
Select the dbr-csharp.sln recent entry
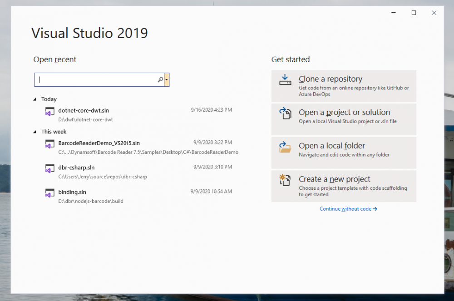[x=77, y=168]
